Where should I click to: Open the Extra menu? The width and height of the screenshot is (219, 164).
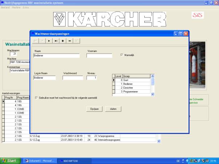(26, 7)
